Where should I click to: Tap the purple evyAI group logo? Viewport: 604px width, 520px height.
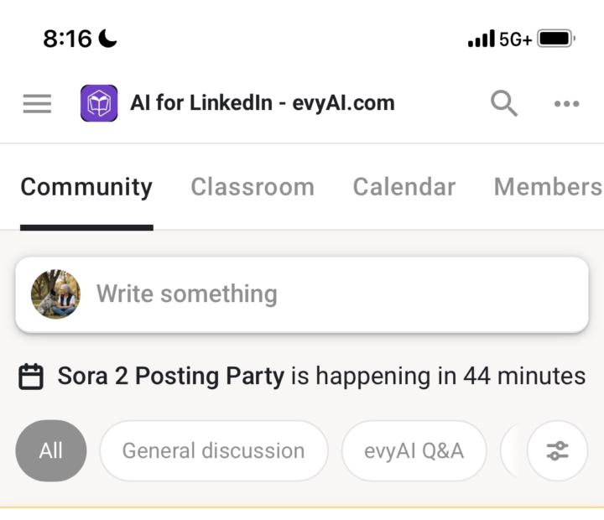click(x=99, y=103)
